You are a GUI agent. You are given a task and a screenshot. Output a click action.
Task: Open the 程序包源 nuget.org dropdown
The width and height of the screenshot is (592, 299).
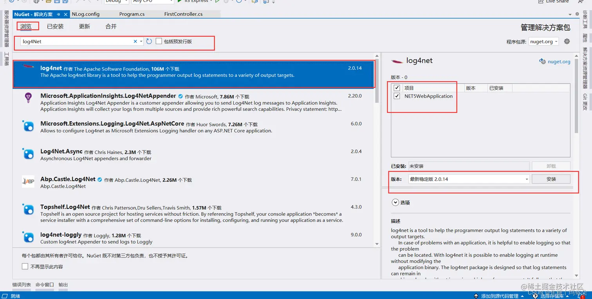coord(543,41)
